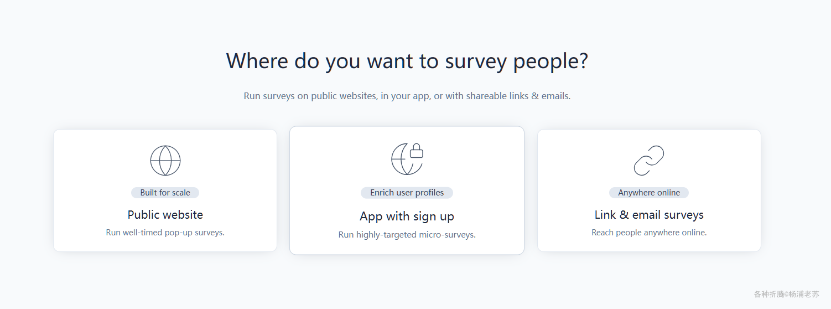Screen dimensions: 831x309
Task: Click the "Enrich user profiles" badge
Action: pos(407,193)
